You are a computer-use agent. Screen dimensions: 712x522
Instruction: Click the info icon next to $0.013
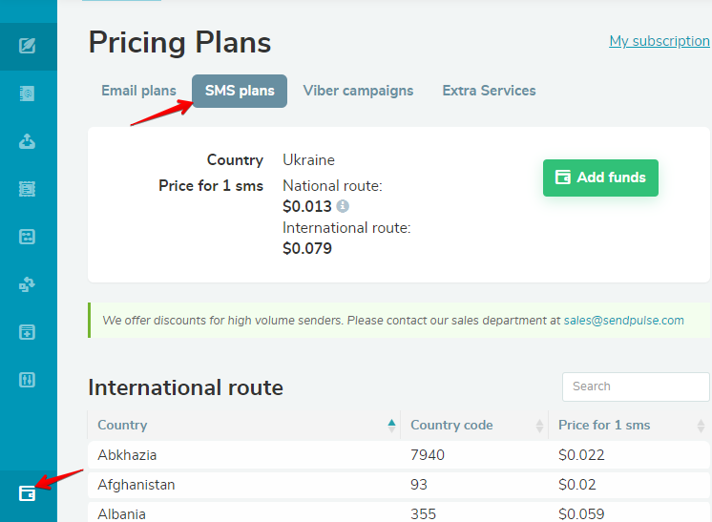point(343,205)
